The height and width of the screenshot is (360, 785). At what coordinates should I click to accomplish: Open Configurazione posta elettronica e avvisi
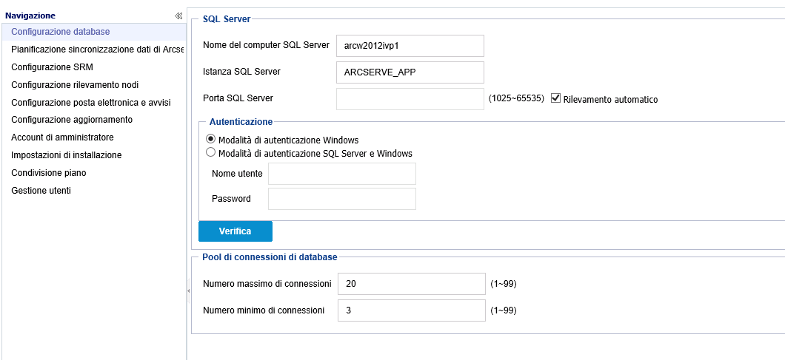(x=91, y=103)
